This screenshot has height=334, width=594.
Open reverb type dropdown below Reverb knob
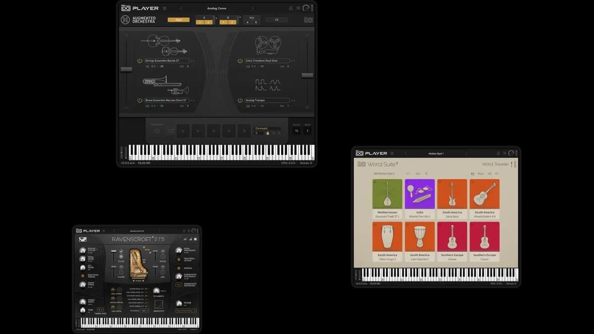pyautogui.click(x=186, y=311)
